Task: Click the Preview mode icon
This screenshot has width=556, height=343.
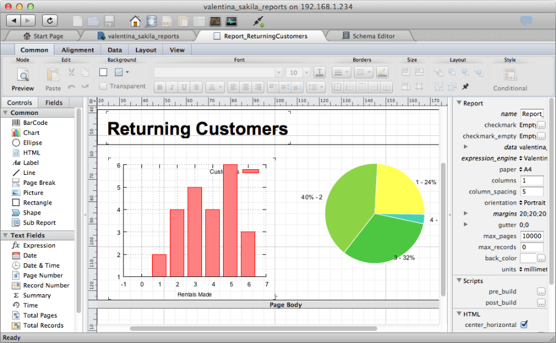Action: click(23, 76)
